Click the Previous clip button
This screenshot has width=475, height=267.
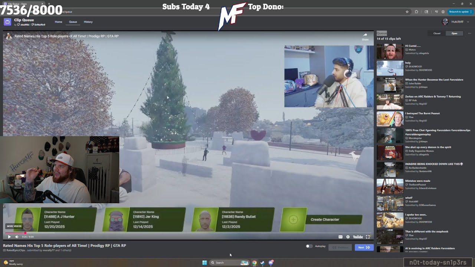tap(340, 247)
